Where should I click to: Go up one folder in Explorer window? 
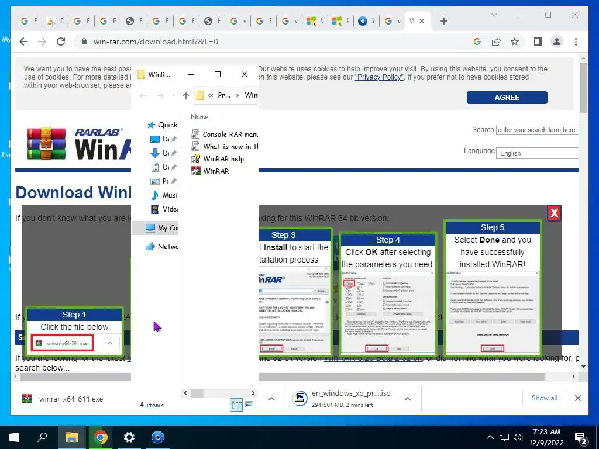(x=185, y=95)
